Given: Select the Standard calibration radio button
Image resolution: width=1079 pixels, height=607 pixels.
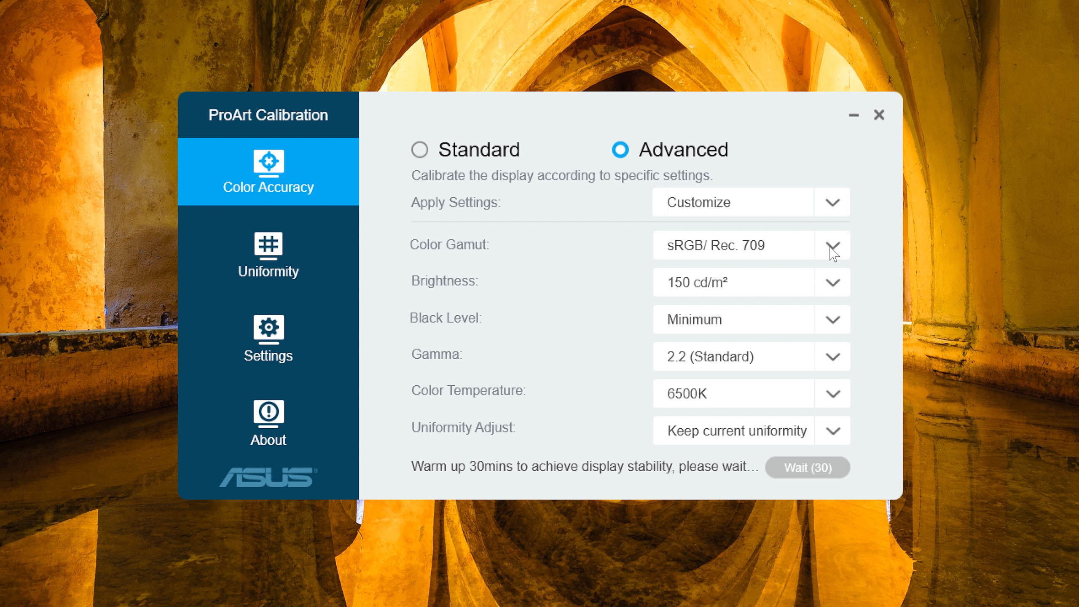Looking at the screenshot, I should click(x=419, y=150).
